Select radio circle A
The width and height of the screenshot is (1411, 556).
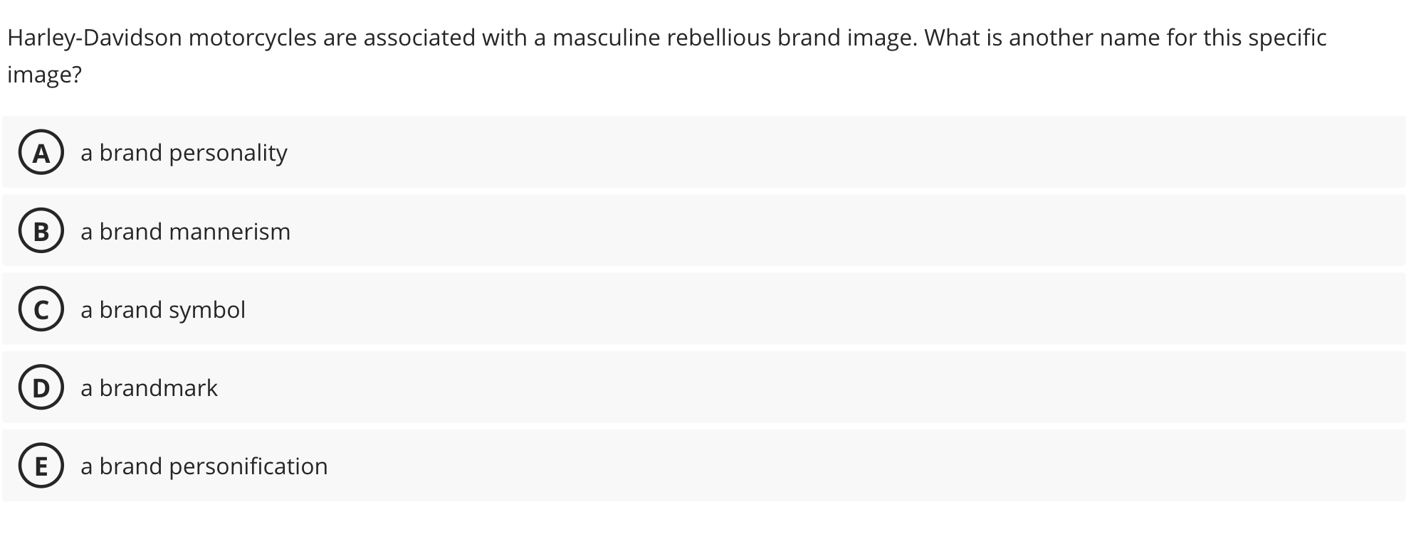click(x=41, y=153)
